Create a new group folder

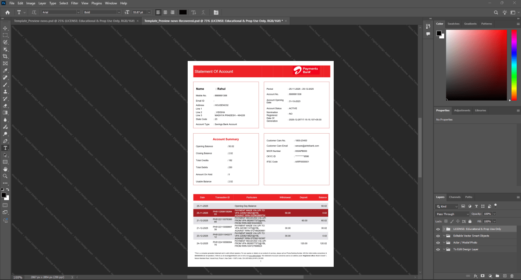497,276
